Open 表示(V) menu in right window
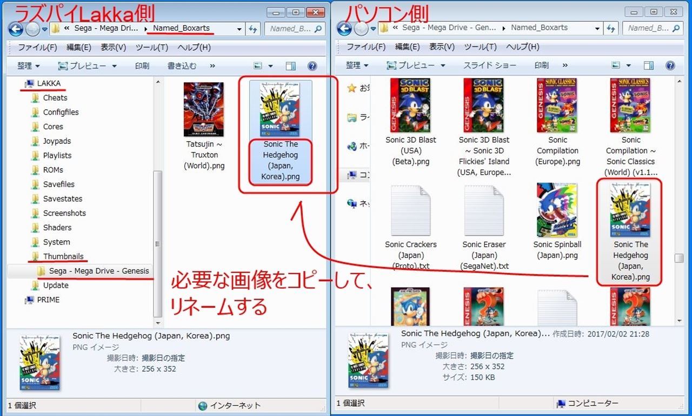 tap(442, 47)
